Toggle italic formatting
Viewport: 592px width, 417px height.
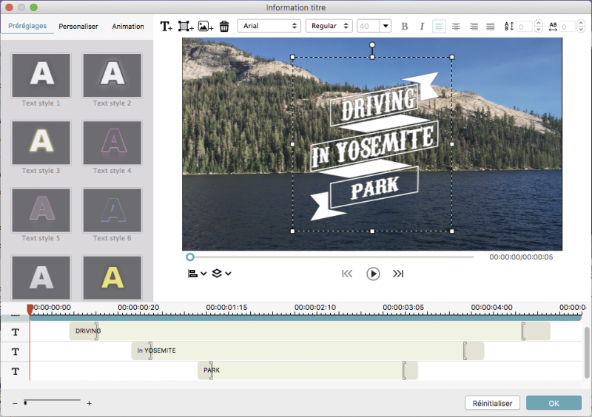pos(422,27)
